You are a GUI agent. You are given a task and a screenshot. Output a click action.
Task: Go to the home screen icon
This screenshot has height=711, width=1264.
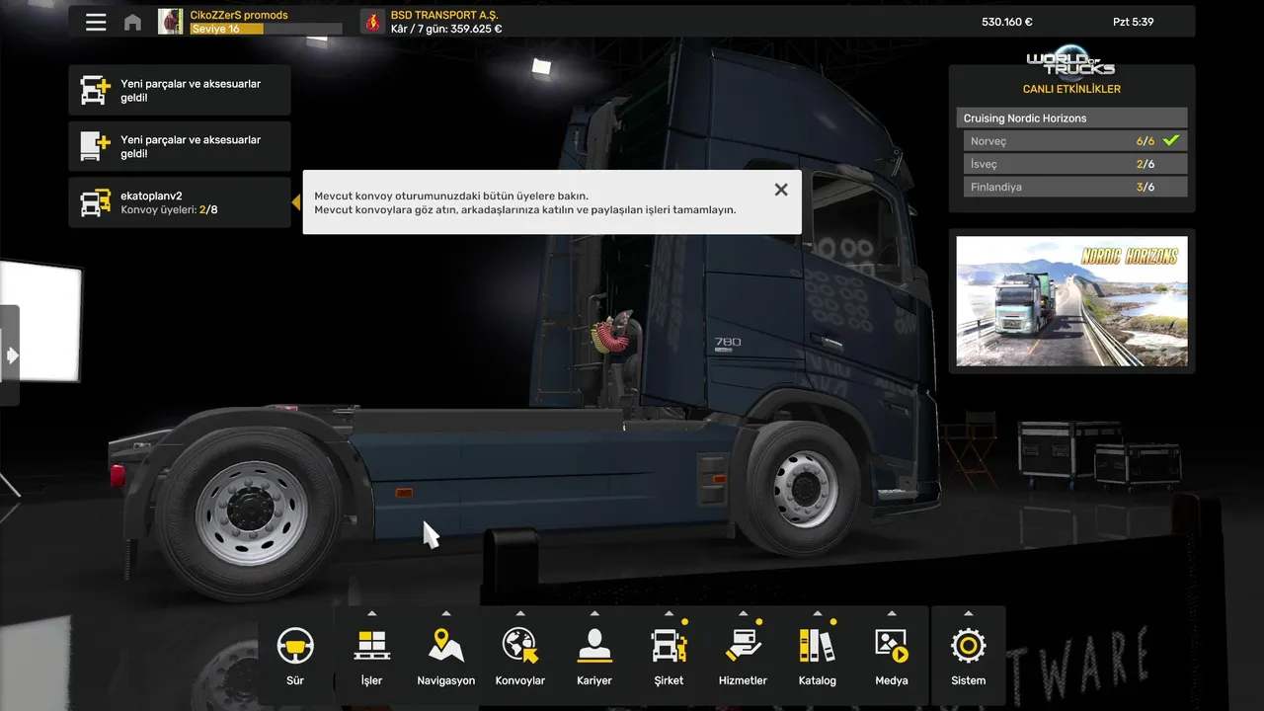pos(132,22)
